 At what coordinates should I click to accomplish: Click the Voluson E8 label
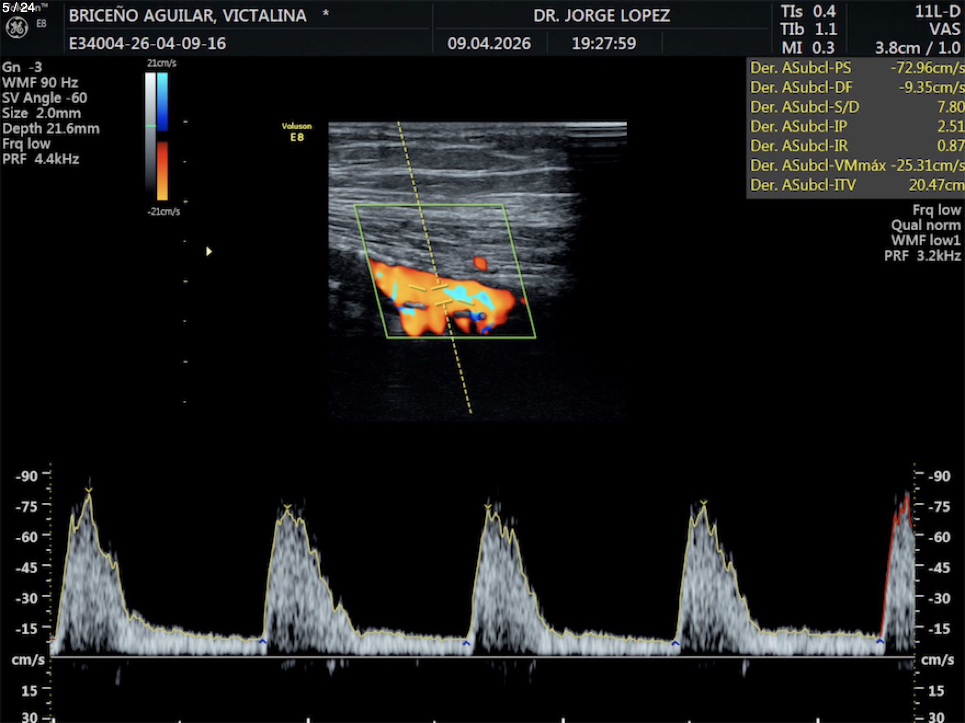pos(297,132)
